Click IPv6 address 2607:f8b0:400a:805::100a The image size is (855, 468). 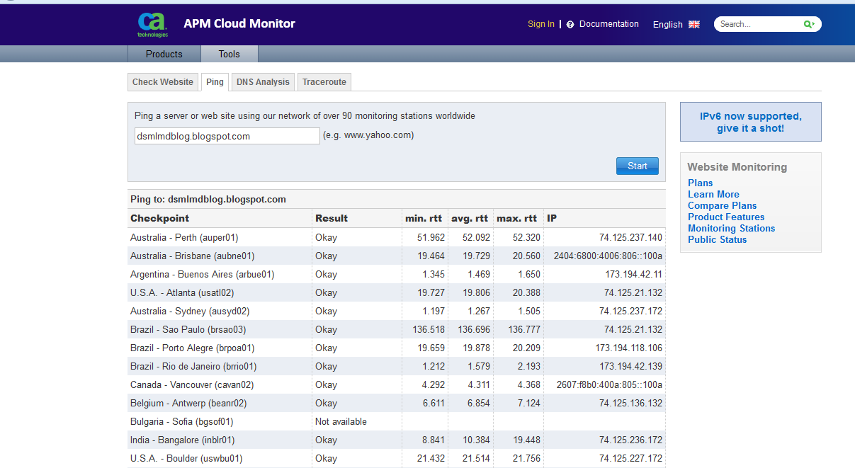[x=609, y=384]
